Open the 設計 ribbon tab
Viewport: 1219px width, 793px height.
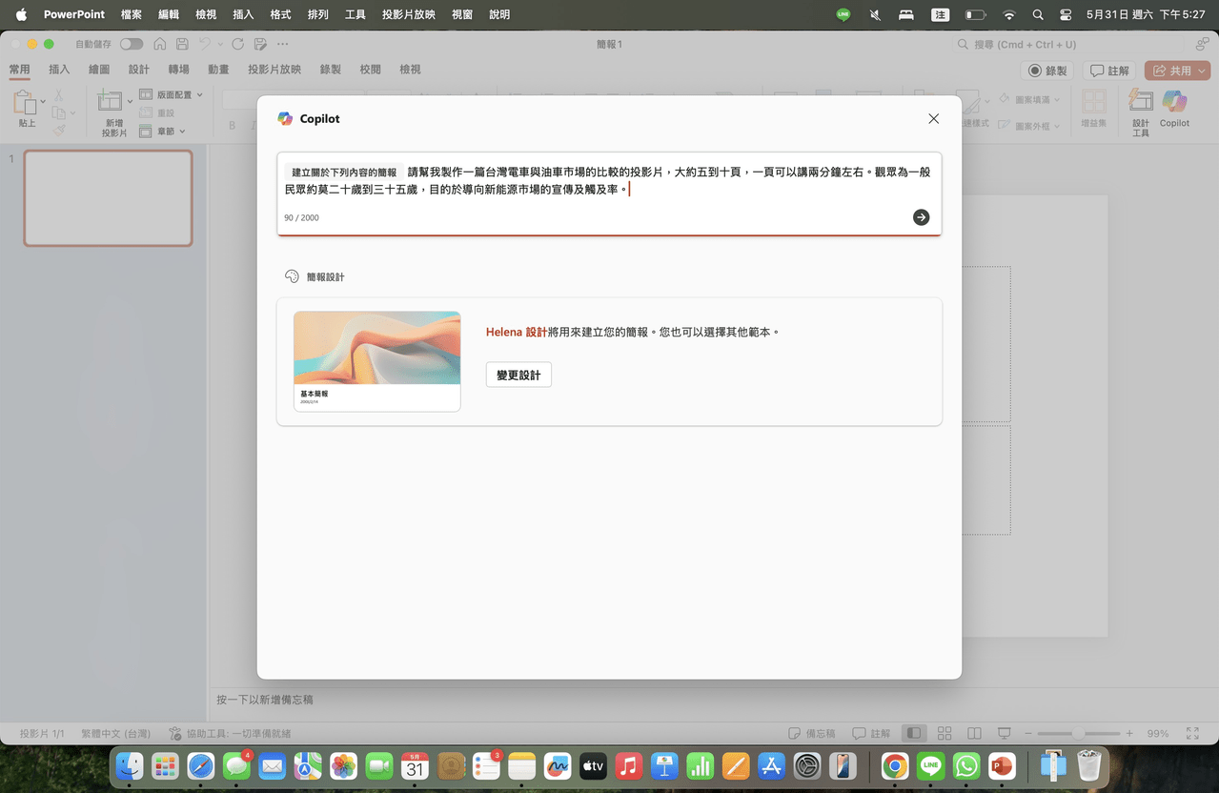pos(139,70)
